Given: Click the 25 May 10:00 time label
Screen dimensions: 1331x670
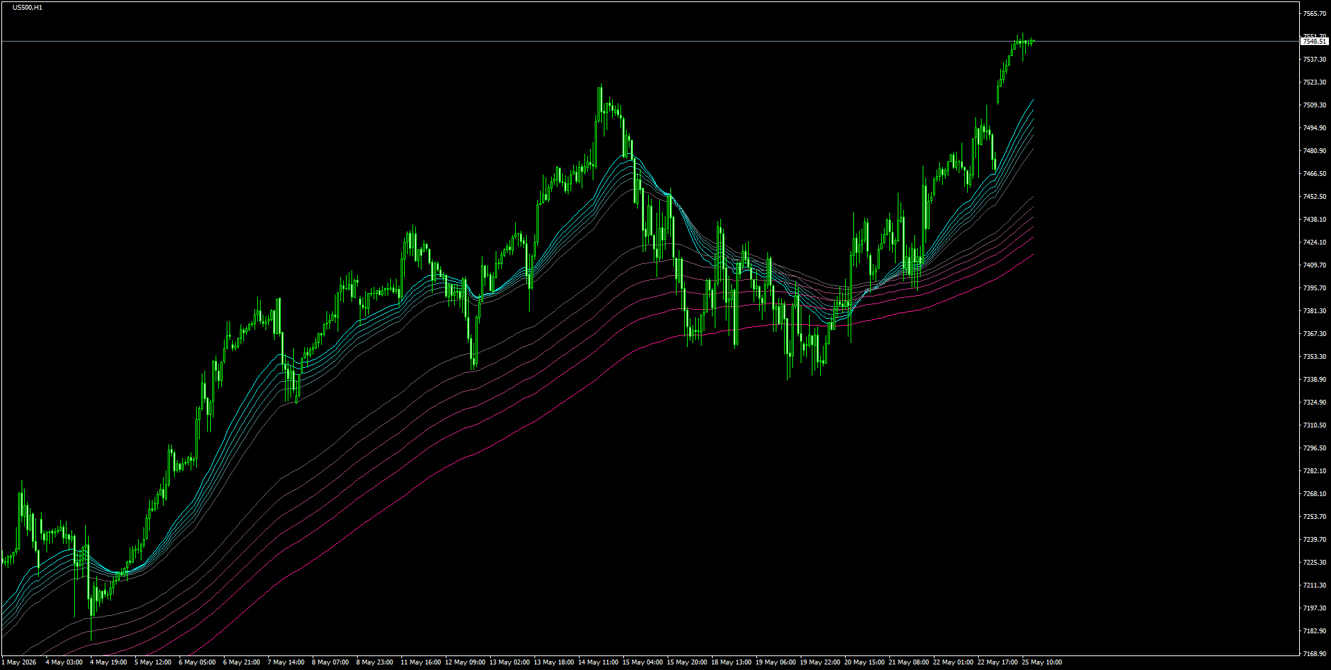Looking at the screenshot, I should click(x=1042, y=662).
